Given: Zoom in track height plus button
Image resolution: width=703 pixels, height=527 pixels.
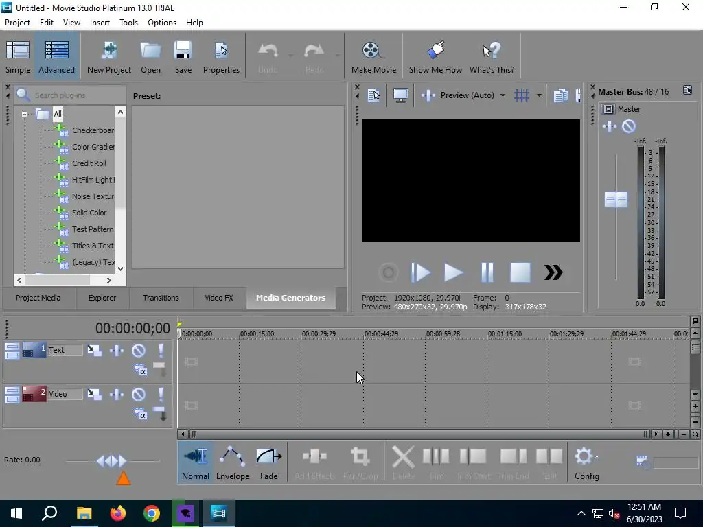Looking at the screenshot, I should [x=695, y=407].
